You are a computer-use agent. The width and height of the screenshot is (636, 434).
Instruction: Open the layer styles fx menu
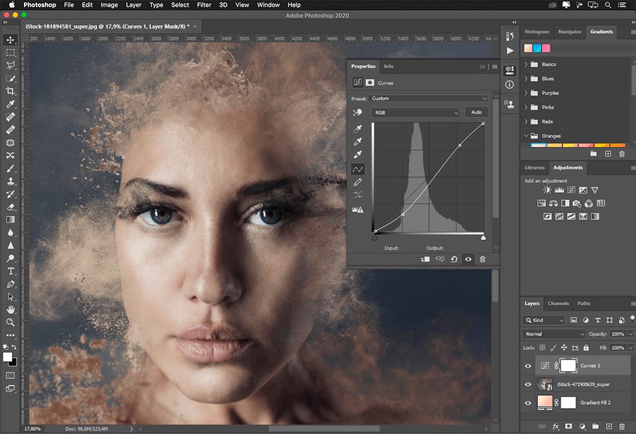click(x=555, y=426)
